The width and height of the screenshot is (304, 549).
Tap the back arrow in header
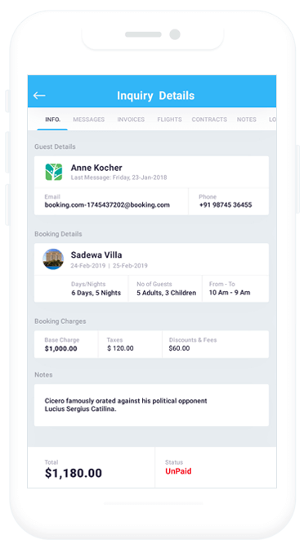39,95
